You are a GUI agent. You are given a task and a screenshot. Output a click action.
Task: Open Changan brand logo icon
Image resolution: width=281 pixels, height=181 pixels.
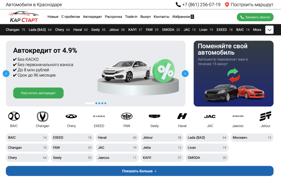(43, 116)
